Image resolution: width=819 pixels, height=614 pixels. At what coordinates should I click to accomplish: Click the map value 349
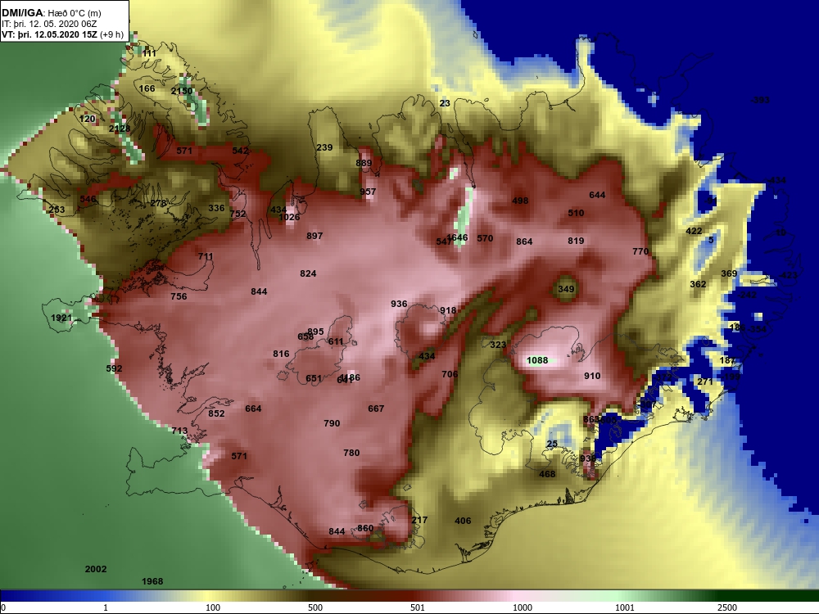[566, 289]
